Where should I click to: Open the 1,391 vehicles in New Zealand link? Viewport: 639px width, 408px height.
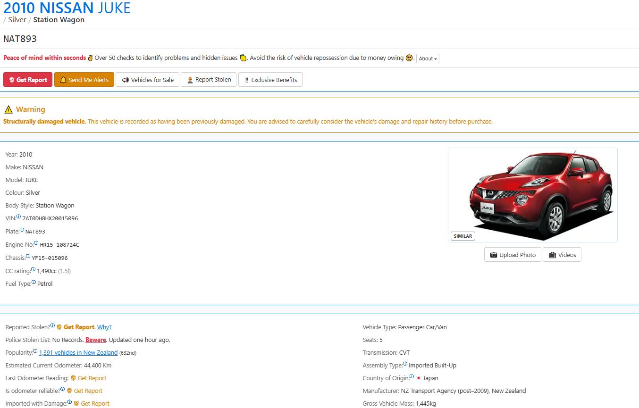click(x=78, y=352)
